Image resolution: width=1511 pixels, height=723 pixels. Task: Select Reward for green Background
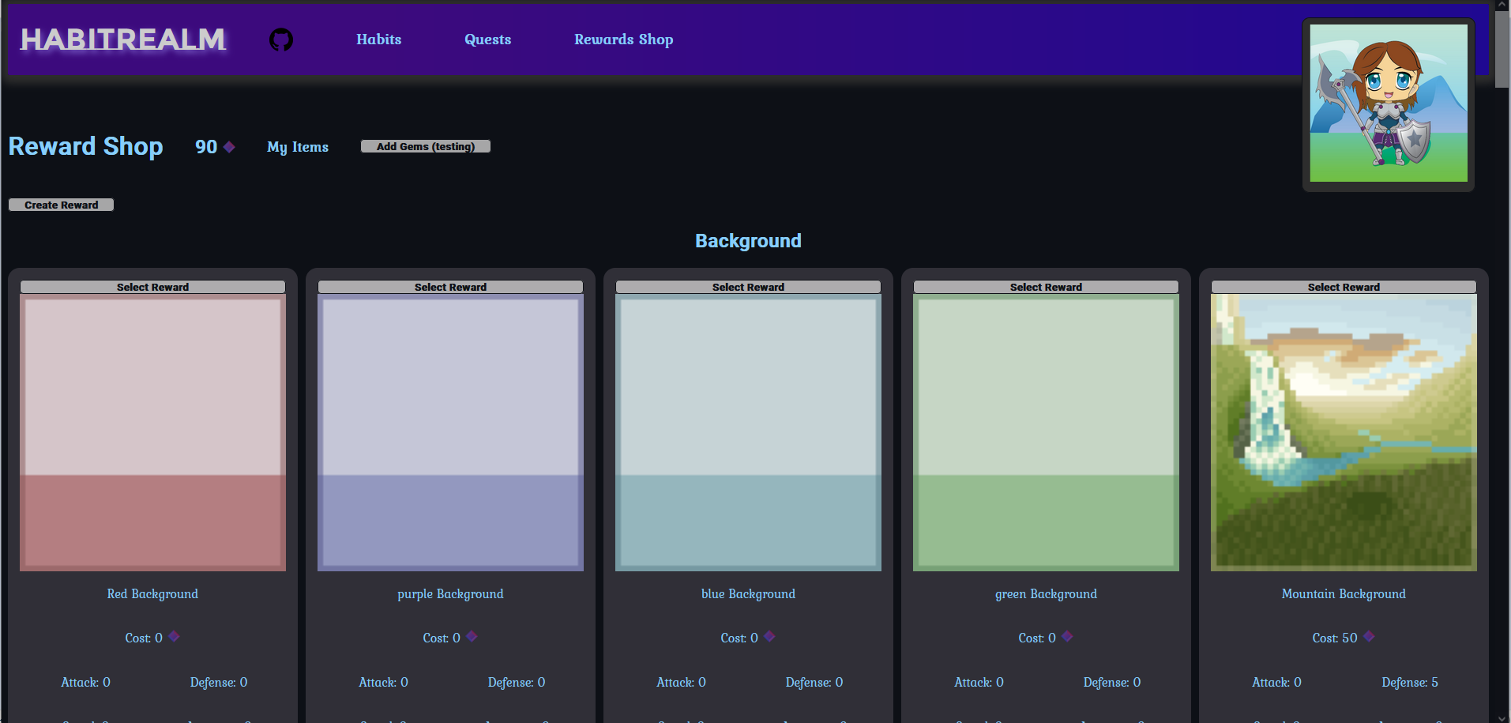(x=1046, y=287)
